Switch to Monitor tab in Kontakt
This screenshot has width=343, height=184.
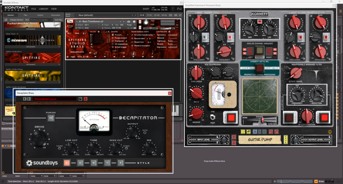click(40, 15)
